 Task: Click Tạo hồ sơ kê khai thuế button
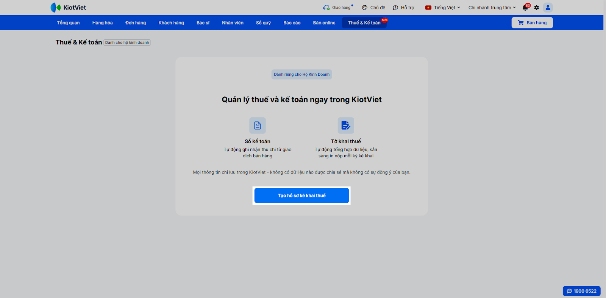click(301, 196)
